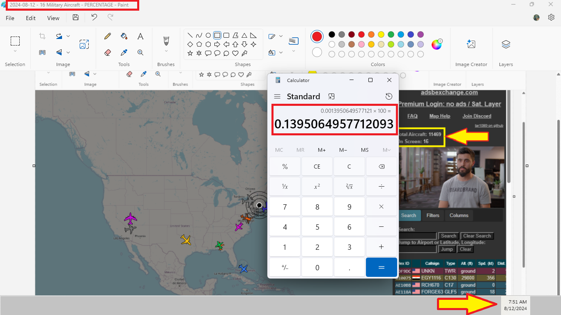The image size is (561, 315).
Task: Pick the yellow color swatch in Colors palette
Action: pyautogui.click(x=381, y=34)
